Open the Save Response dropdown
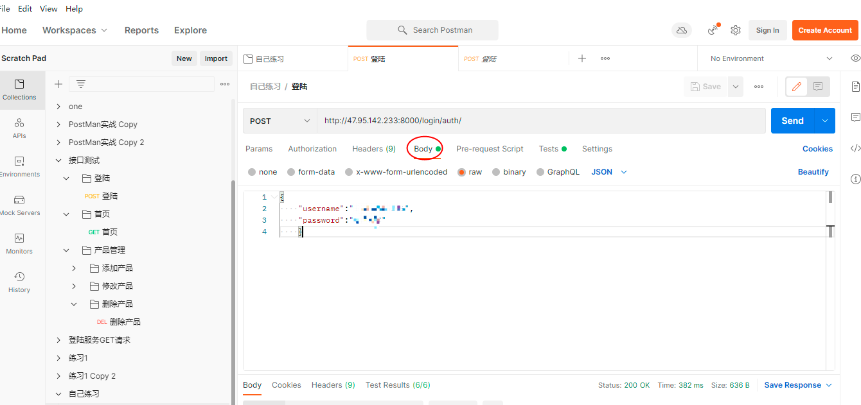This screenshot has height=405, width=861. pos(798,385)
